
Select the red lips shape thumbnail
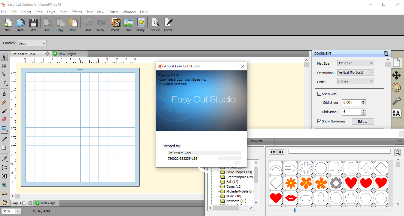[291, 198]
